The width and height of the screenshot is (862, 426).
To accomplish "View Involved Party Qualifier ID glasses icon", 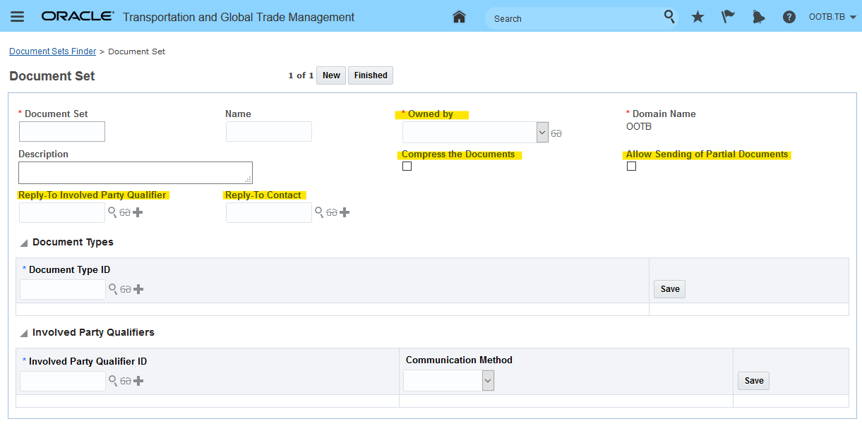I will tap(126, 381).
